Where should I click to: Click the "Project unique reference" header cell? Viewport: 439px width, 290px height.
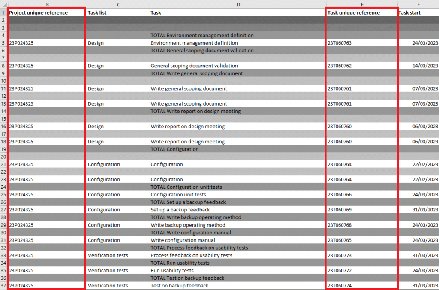point(39,13)
